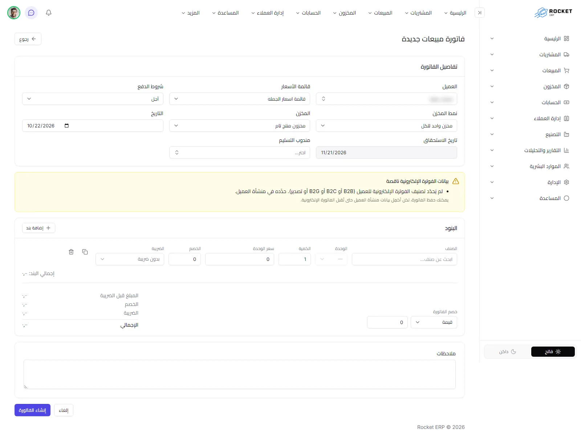Click the رجوع back button

[x=28, y=39]
